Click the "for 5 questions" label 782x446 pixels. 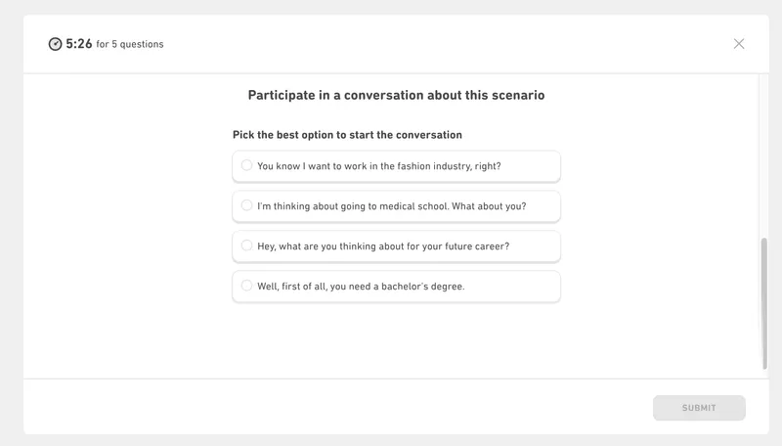tap(130, 45)
